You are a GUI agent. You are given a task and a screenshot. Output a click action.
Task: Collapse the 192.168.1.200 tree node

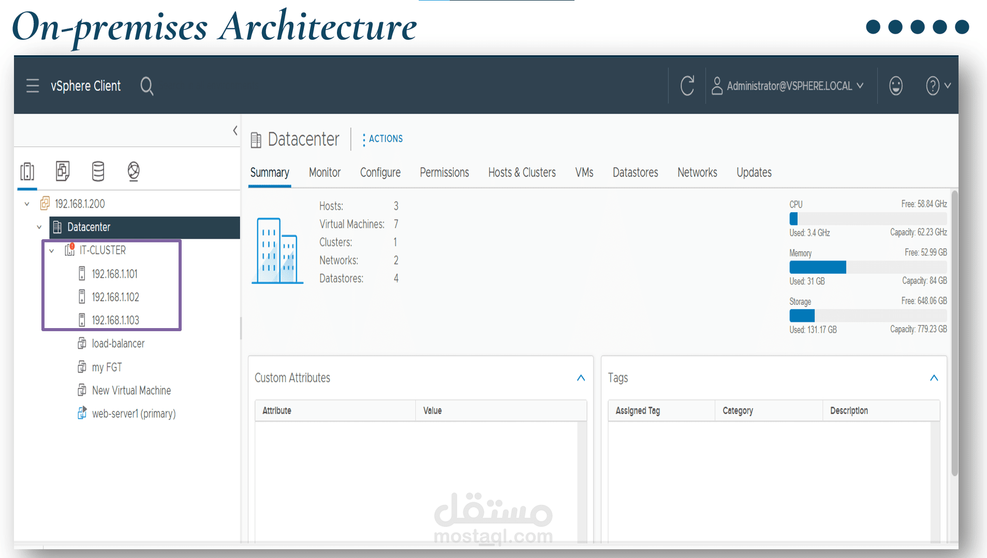click(x=27, y=204)
